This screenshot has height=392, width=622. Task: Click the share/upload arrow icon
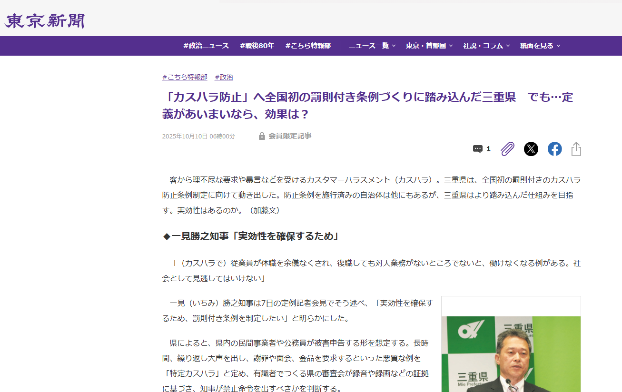click(x=576, y=149)
